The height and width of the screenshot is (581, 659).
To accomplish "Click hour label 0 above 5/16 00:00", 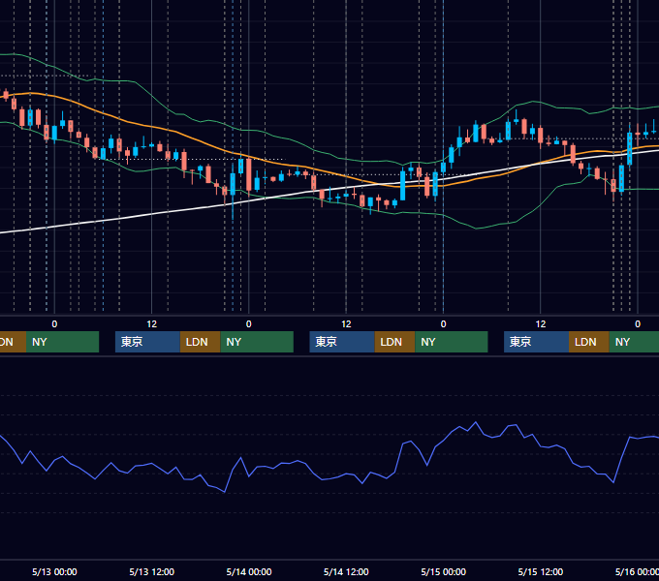I will click(638, 324).
